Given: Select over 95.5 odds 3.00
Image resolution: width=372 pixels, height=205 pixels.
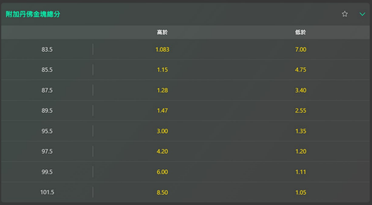Looking at the screenshot, I should [162, 131].
